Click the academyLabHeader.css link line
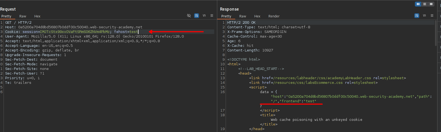Screen dimensions: 441x132 tap(327, 78)
